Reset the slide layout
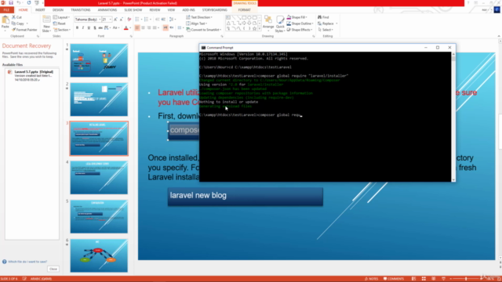The height and width of the screenshot is (282, 502). point(60,23)
